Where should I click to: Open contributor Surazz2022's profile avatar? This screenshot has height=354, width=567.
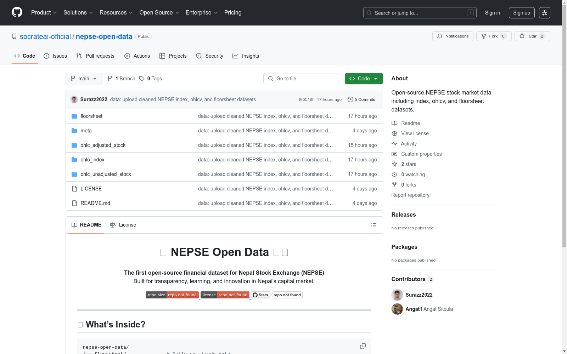click(x=397, y=295)
